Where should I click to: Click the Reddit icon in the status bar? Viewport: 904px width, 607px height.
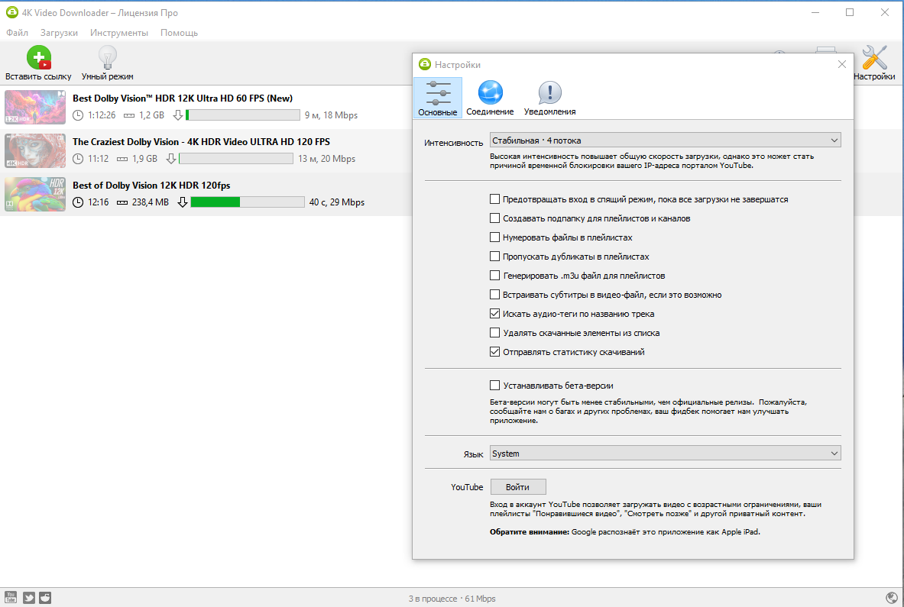(x=45, y=597)
